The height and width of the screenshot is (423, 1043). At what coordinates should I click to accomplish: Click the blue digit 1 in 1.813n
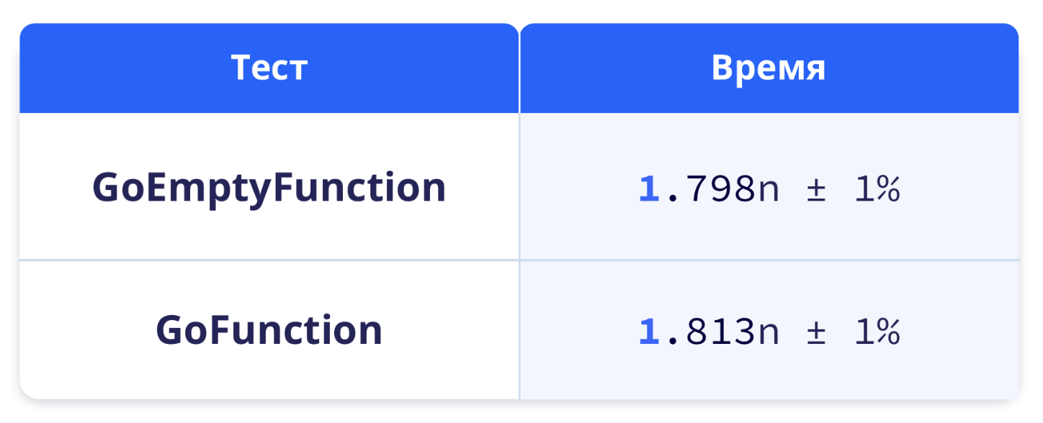649,332
